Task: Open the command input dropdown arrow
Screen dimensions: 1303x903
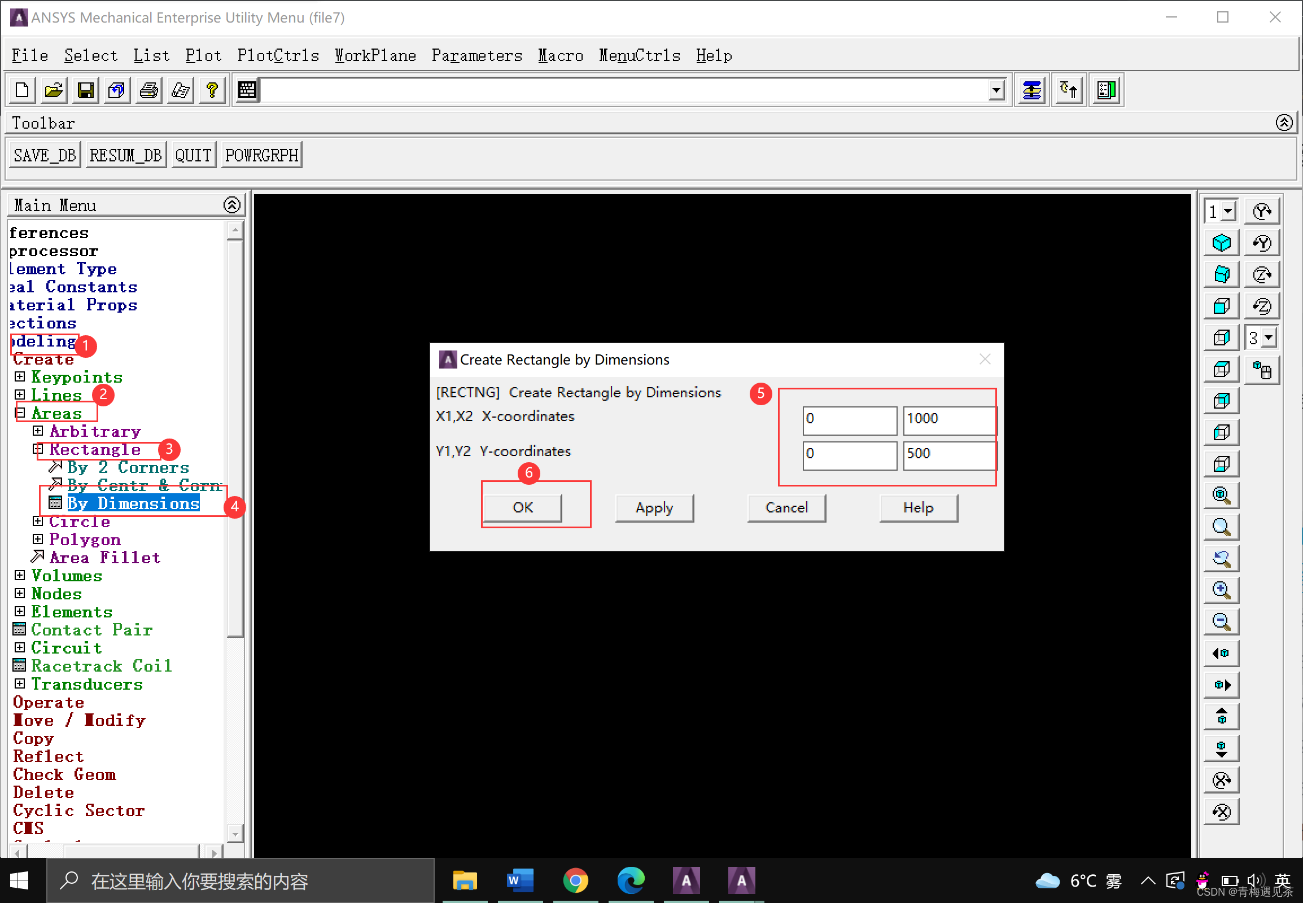Action: 996,90
